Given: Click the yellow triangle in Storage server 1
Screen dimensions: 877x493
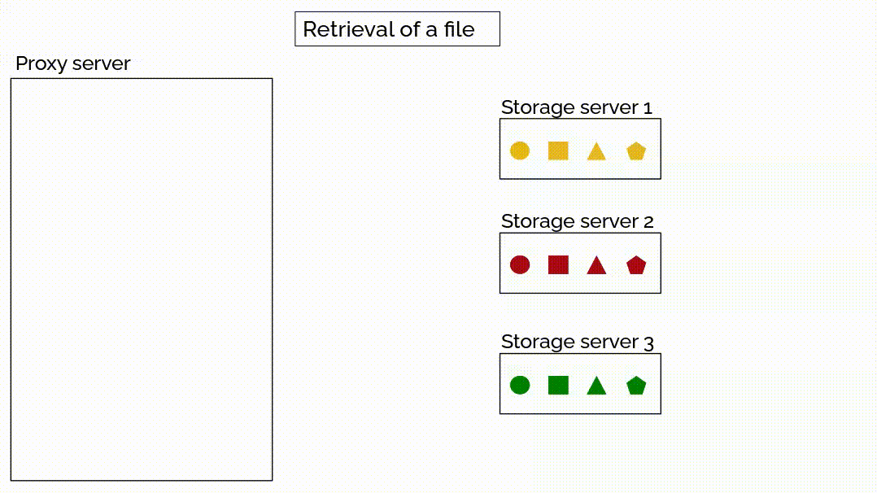Looking at the screenshot, I should coord(596,152).
